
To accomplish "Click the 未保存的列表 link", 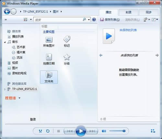I will [128, 30].
